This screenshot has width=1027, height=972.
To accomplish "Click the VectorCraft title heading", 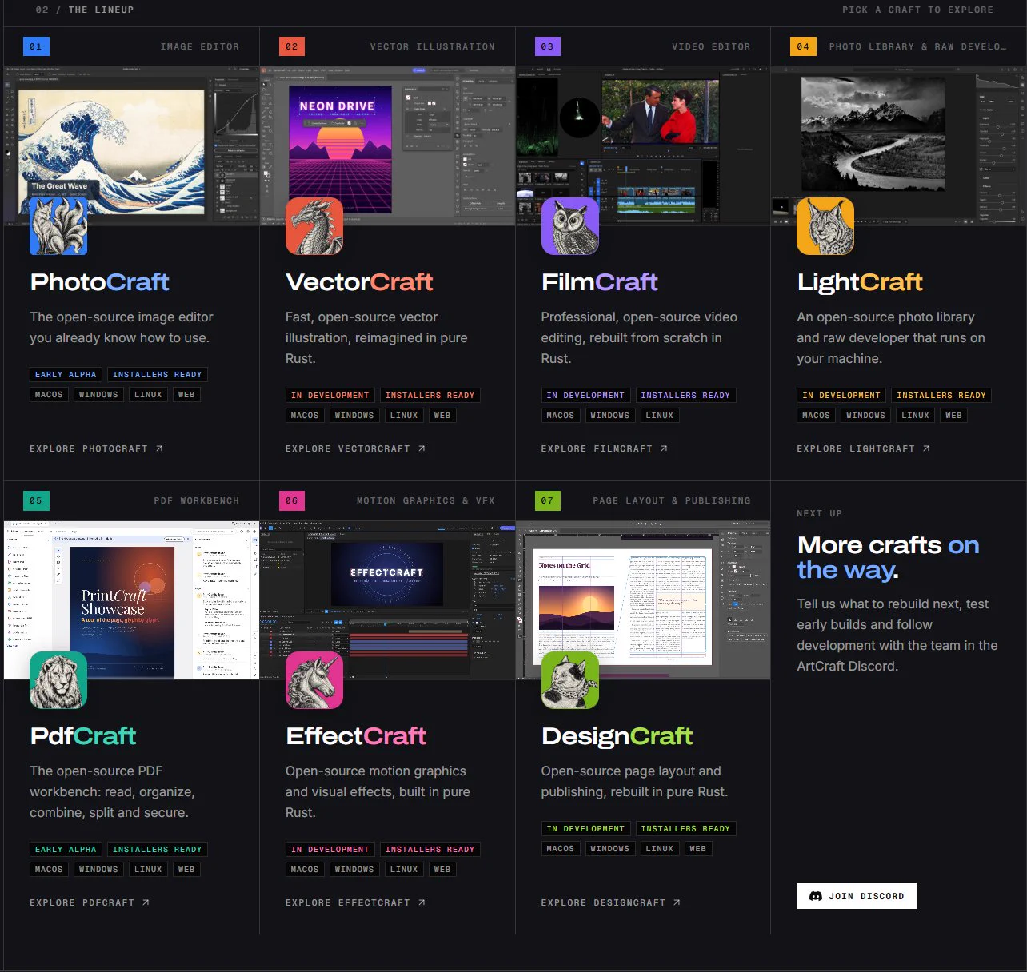I will tap(359, 282).
